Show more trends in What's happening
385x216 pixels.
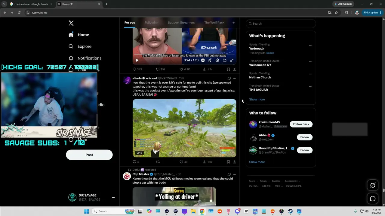[x=257, y=99]
